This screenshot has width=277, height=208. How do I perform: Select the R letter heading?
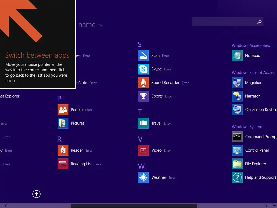pyautogui.click(x=59, y=139)
